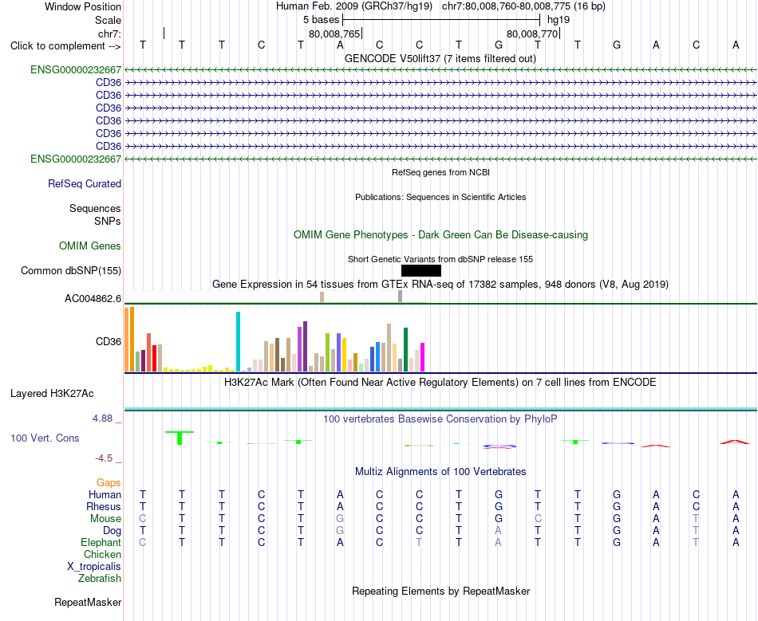Click the magenta bar ending CD36 GTEx chart
Viewport: 758px width, 621px height.
(x=423, y=357)
